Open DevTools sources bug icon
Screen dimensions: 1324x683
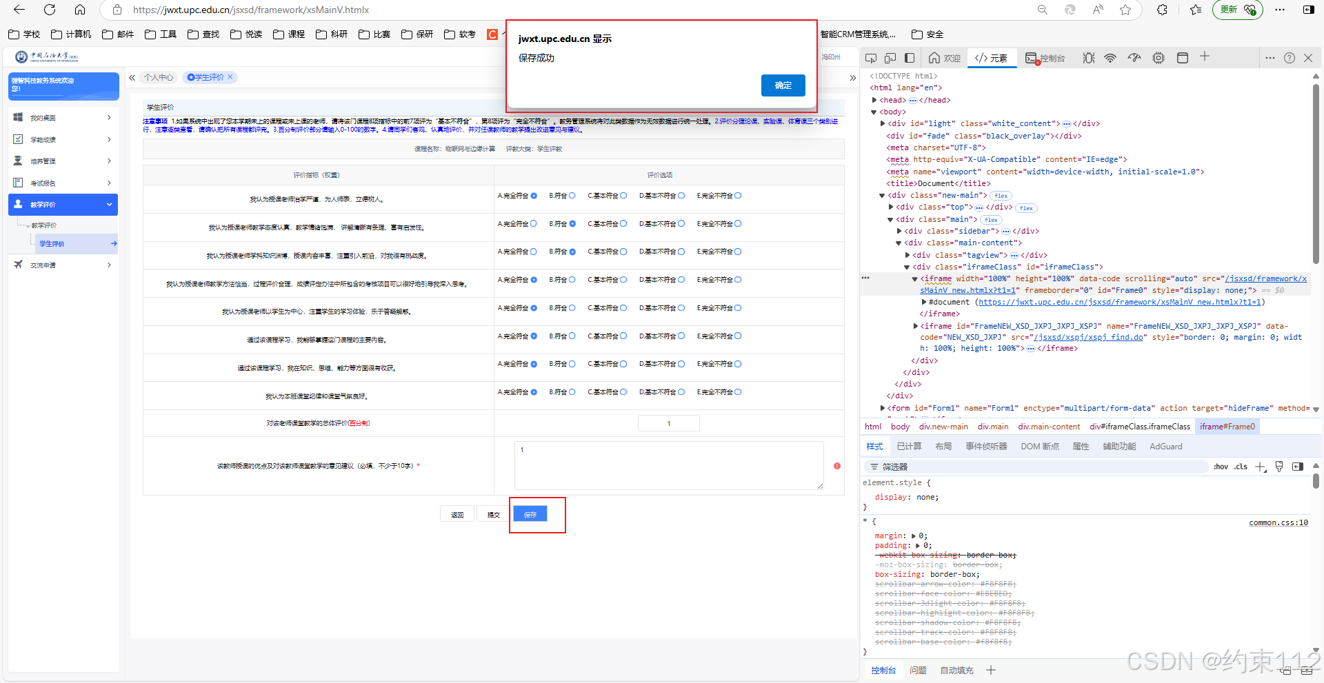(x=1089, y=58)
